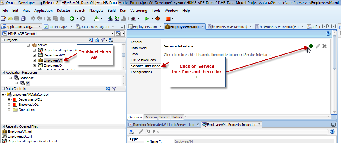
Task: Open IntegratedWebLogicServer Log tab
Action: (x=164, y=125)
